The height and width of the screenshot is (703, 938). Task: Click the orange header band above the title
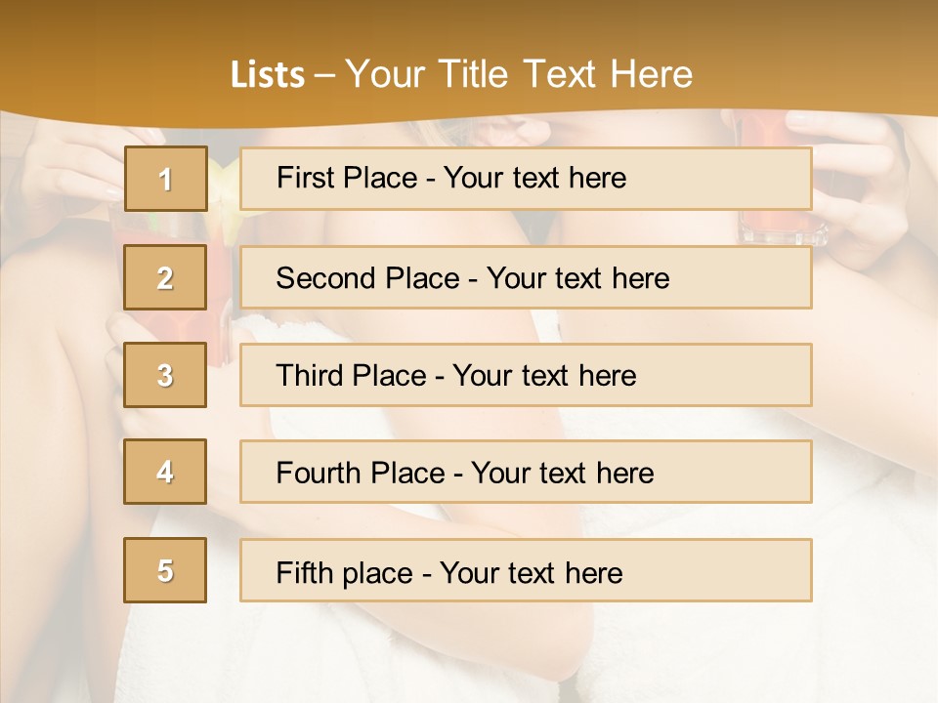(469, 24)
